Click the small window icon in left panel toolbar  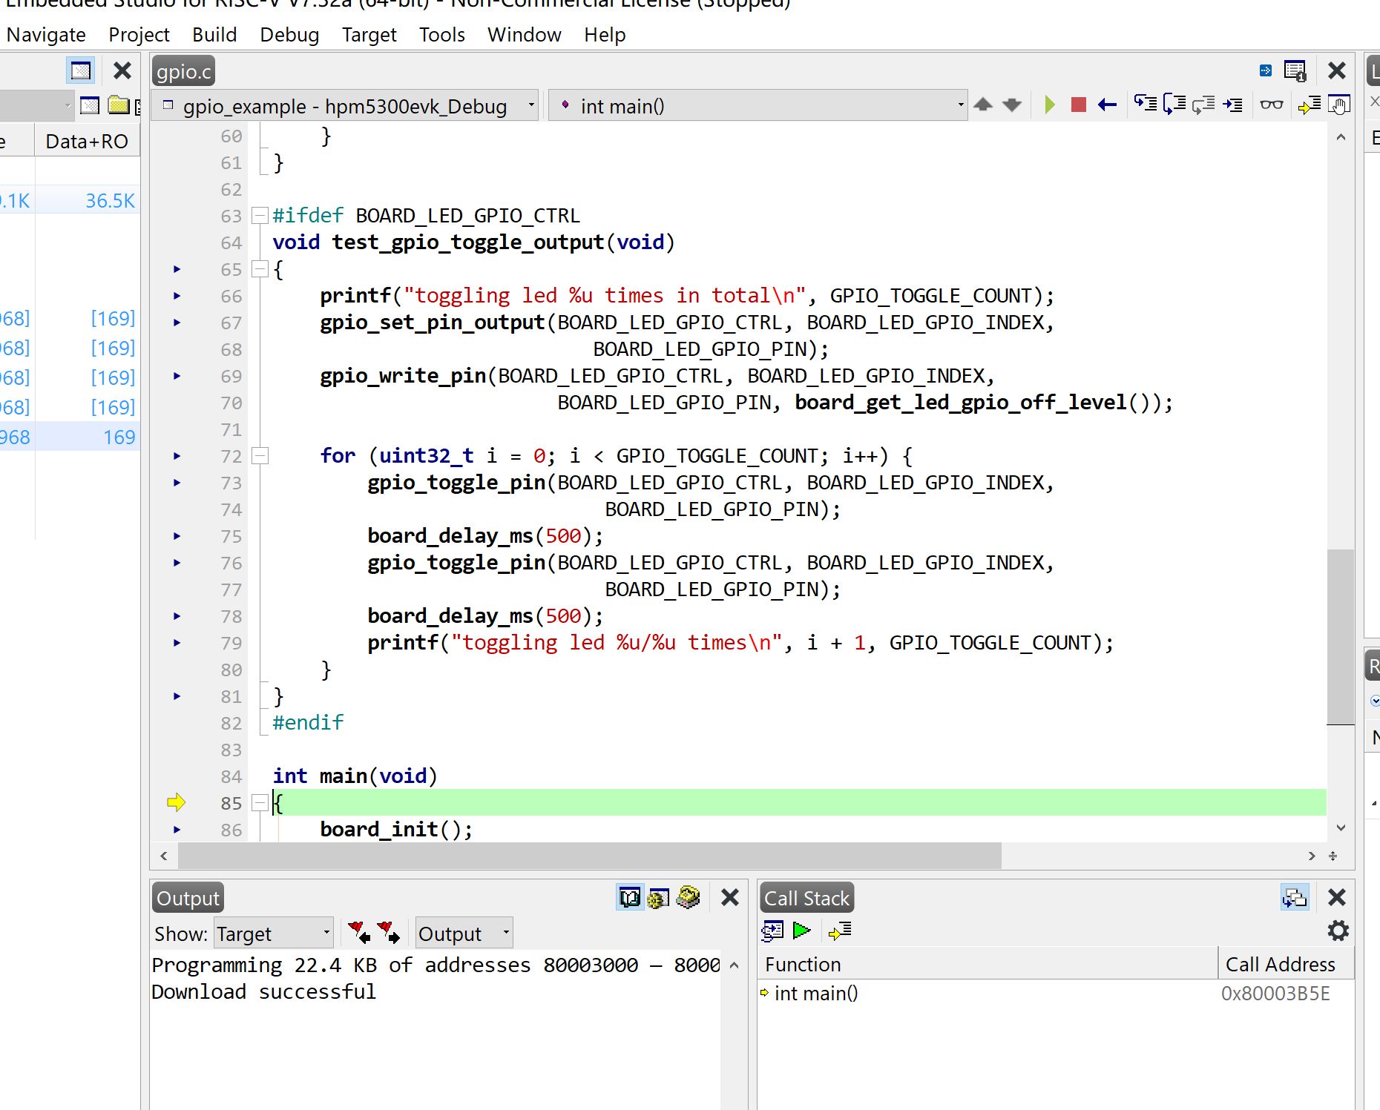90,105
